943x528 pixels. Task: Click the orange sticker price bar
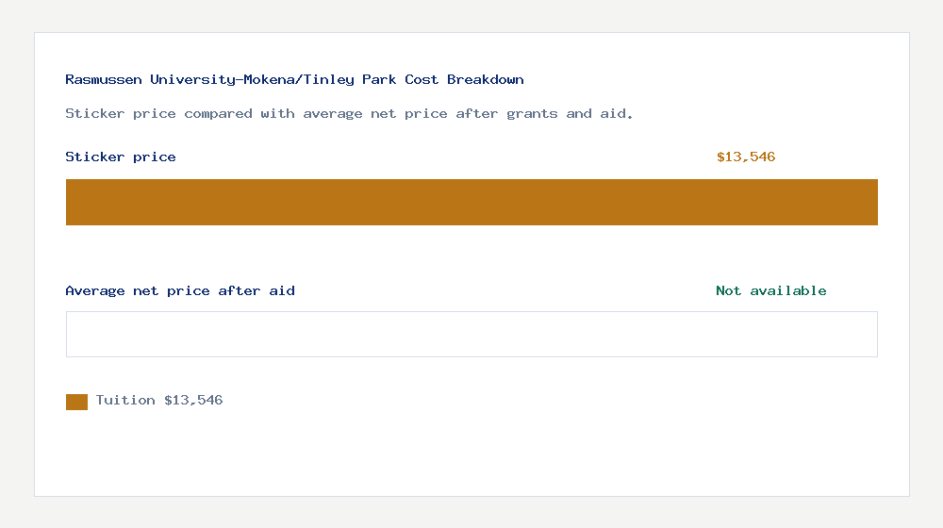(x=471, y=202)
